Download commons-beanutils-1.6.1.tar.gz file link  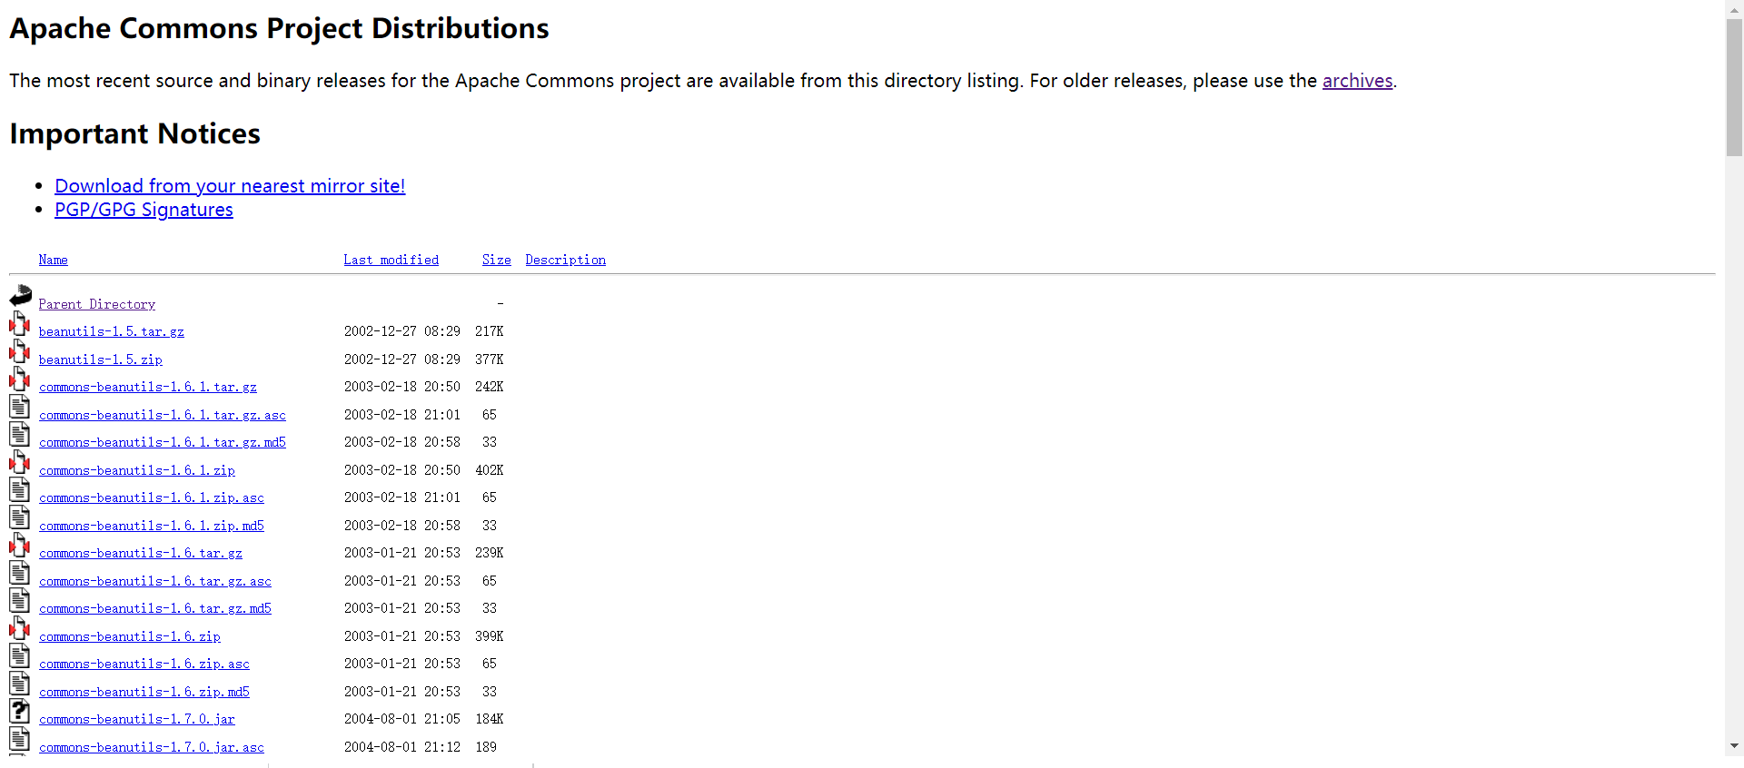tap(148, 388)
